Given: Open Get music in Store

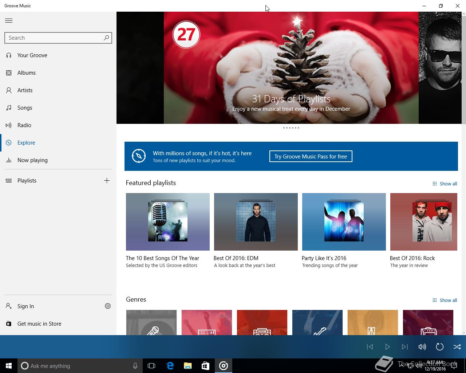Looking at the screenshot, I should point(58,324).
